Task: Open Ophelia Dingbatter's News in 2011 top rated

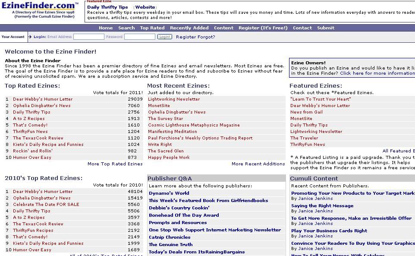Action: coord(41,105)
